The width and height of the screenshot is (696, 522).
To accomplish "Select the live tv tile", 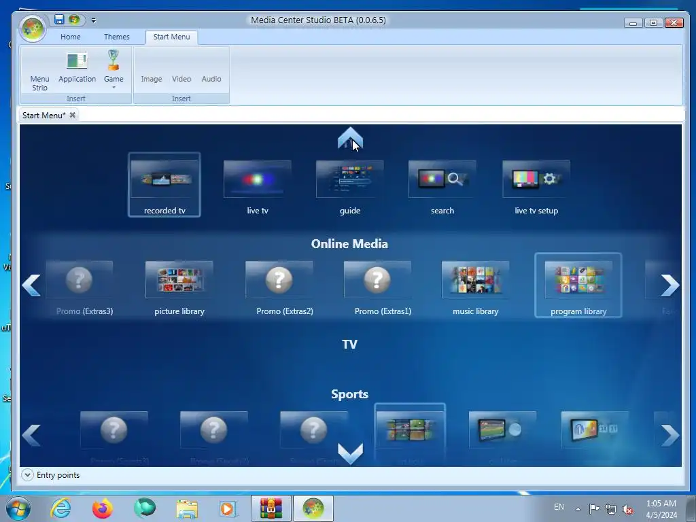I will [258, 188].
